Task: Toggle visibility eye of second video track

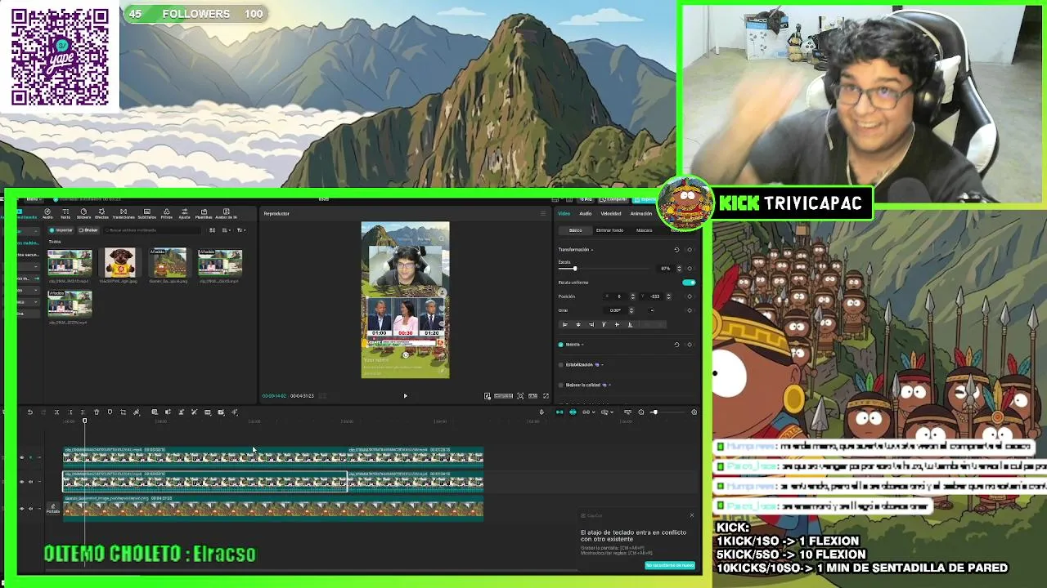Action: (22, 482)
